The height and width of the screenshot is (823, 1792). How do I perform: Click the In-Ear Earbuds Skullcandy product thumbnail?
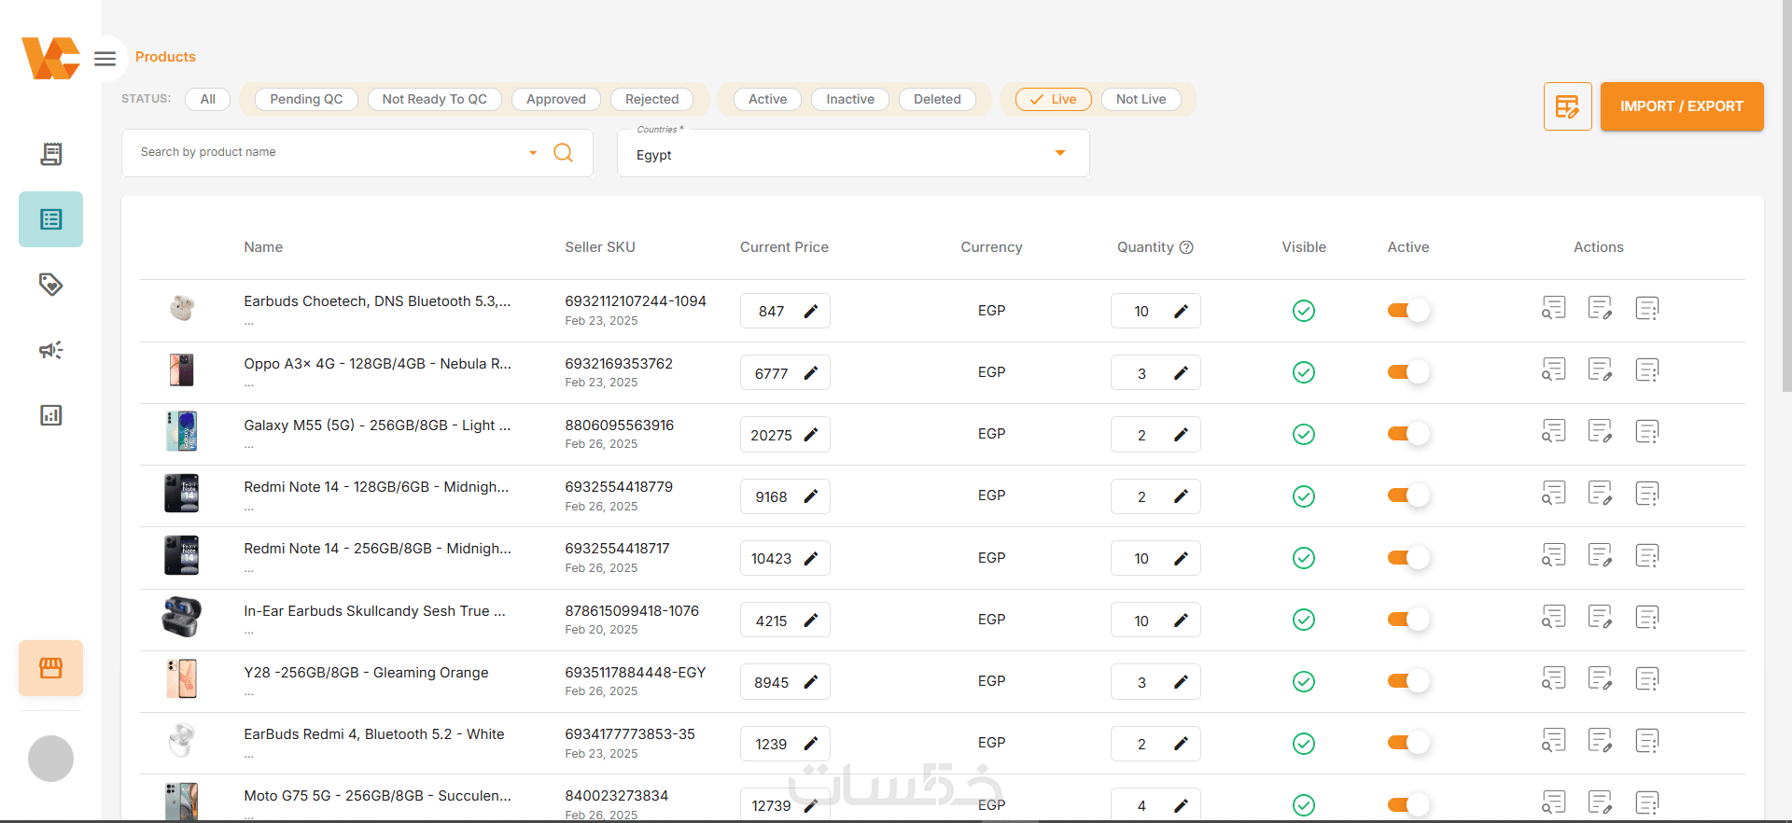click(x=182, y=618)
